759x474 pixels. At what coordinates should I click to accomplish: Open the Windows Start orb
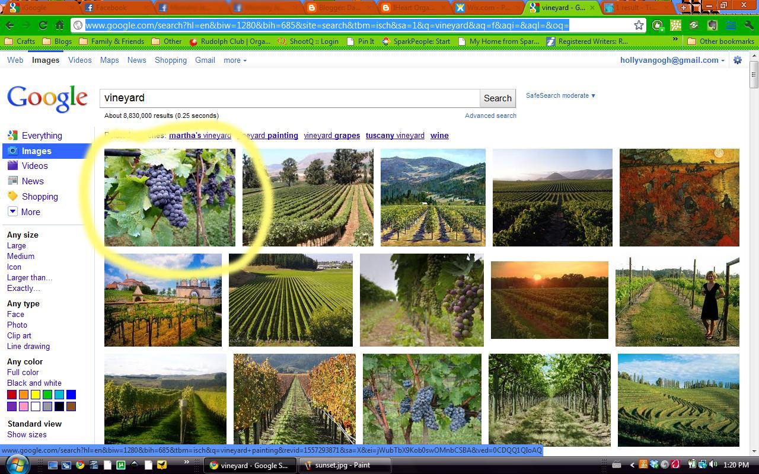pos(17,465)
